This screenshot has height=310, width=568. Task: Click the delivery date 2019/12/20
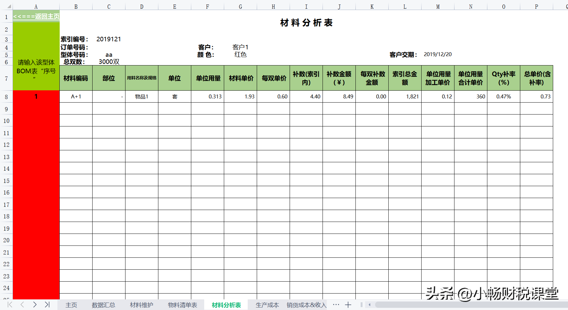438,54
